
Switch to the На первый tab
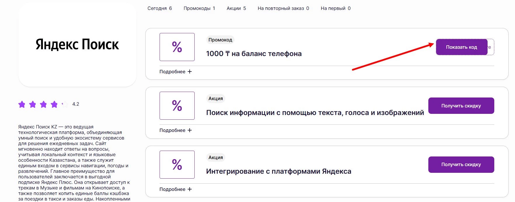pyautogui.click(x=336, y=8)
